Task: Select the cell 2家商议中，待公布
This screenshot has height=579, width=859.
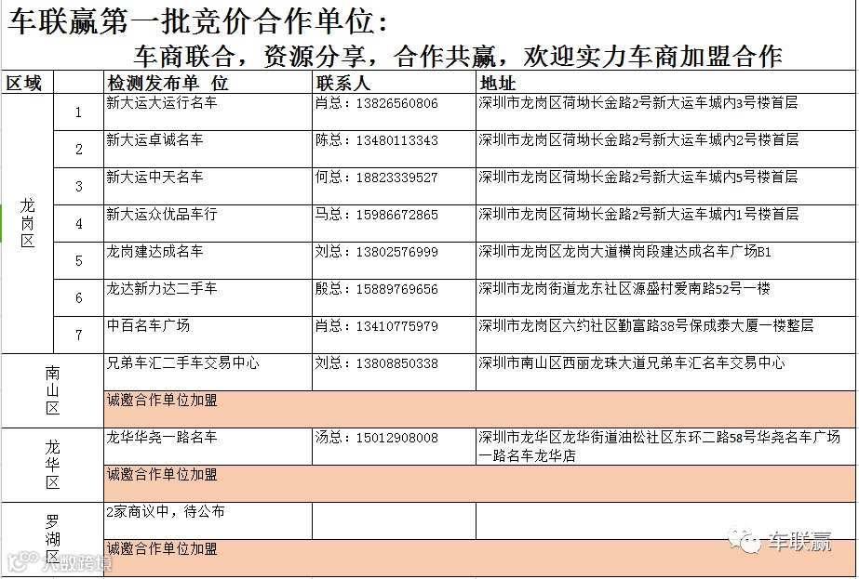Action: click(208, 521)
